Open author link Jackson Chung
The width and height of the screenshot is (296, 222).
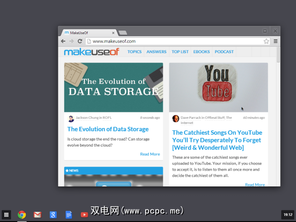87,117
